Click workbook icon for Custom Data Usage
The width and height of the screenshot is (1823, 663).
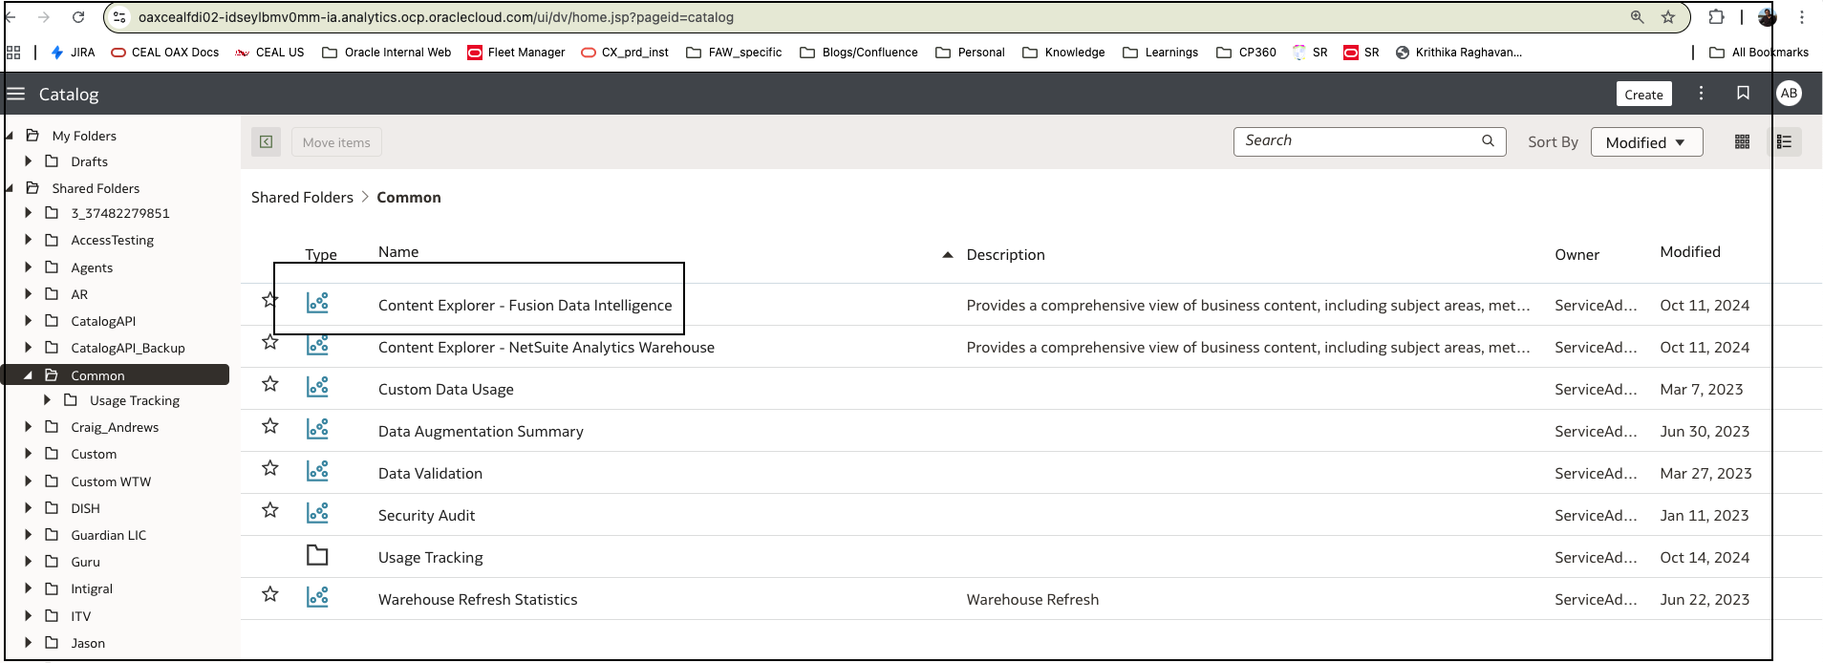click(317, 387)
